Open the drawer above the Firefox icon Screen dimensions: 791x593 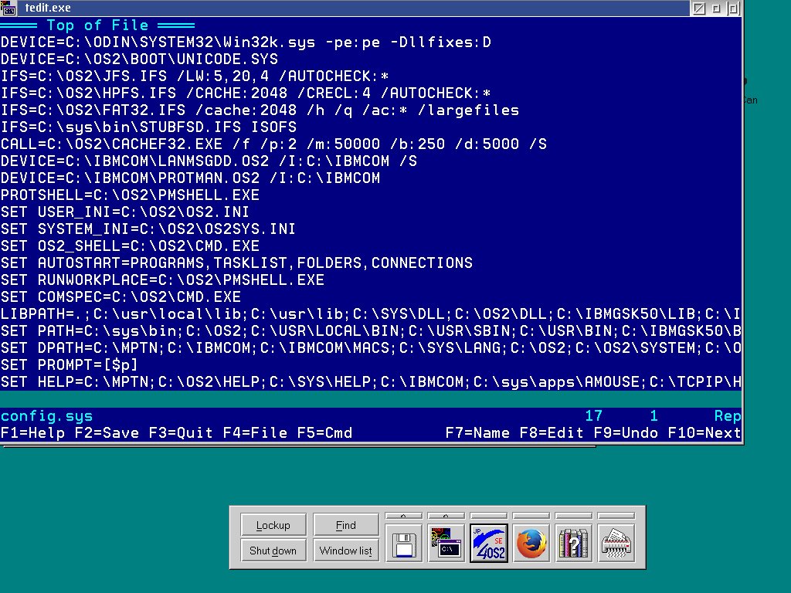click(x=531, y=515)
